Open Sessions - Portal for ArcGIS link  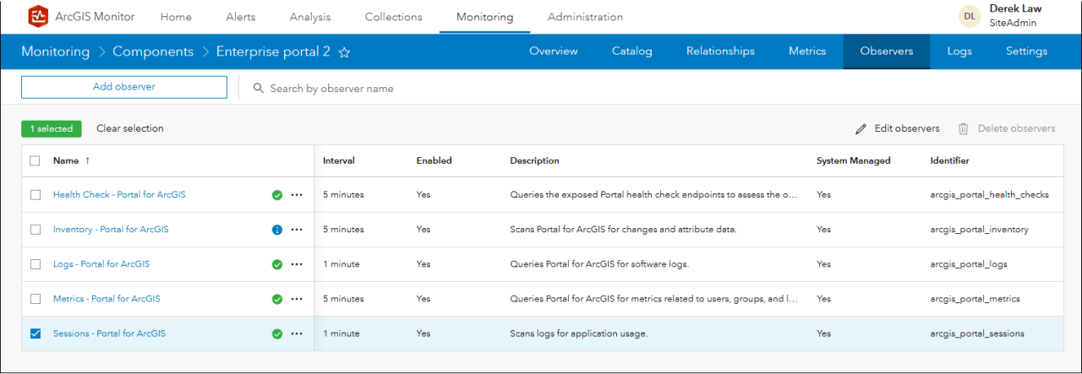[x=109, y=333]
